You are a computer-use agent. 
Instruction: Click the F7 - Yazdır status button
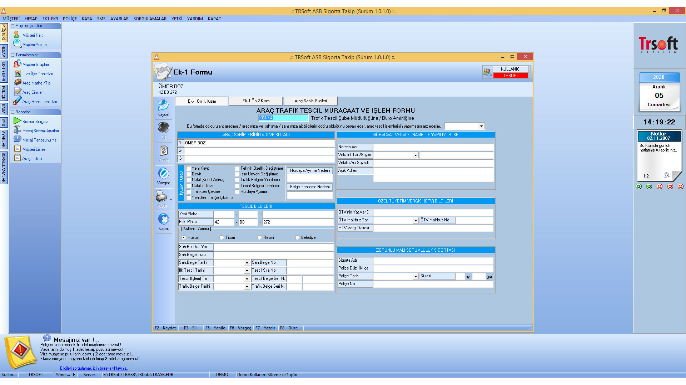[x=265, y=328]
